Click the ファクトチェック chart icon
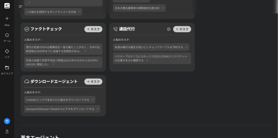The height and width of the screenshot is (138, 278). tap(27, 29)
